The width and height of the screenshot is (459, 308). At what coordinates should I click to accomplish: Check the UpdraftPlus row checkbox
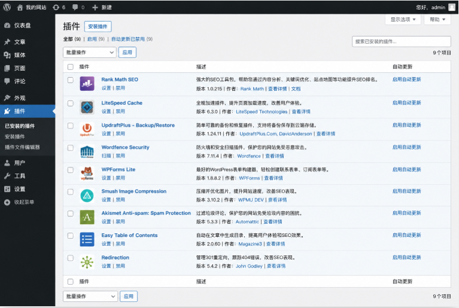tap(71, 126)
